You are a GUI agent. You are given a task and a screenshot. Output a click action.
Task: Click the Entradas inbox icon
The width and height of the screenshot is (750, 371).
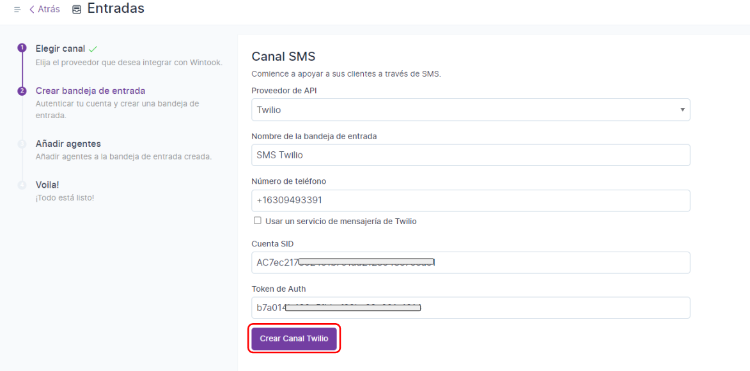pyautogui.click(x=77, y=10)
